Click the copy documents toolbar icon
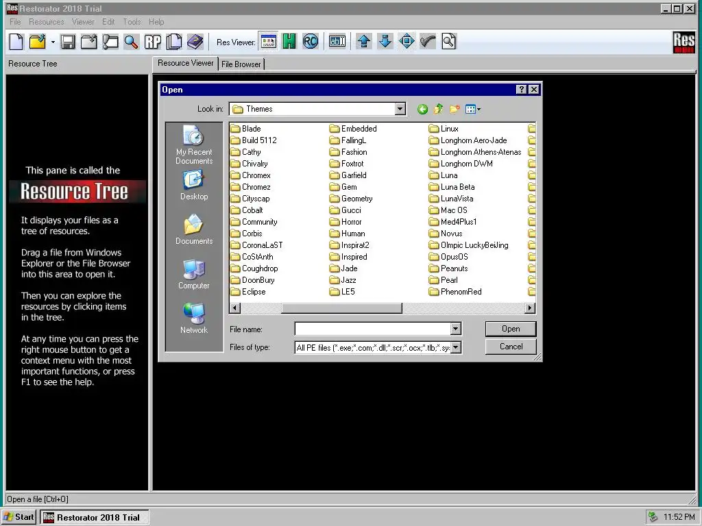The image size is (702, 526). [173, 42]
